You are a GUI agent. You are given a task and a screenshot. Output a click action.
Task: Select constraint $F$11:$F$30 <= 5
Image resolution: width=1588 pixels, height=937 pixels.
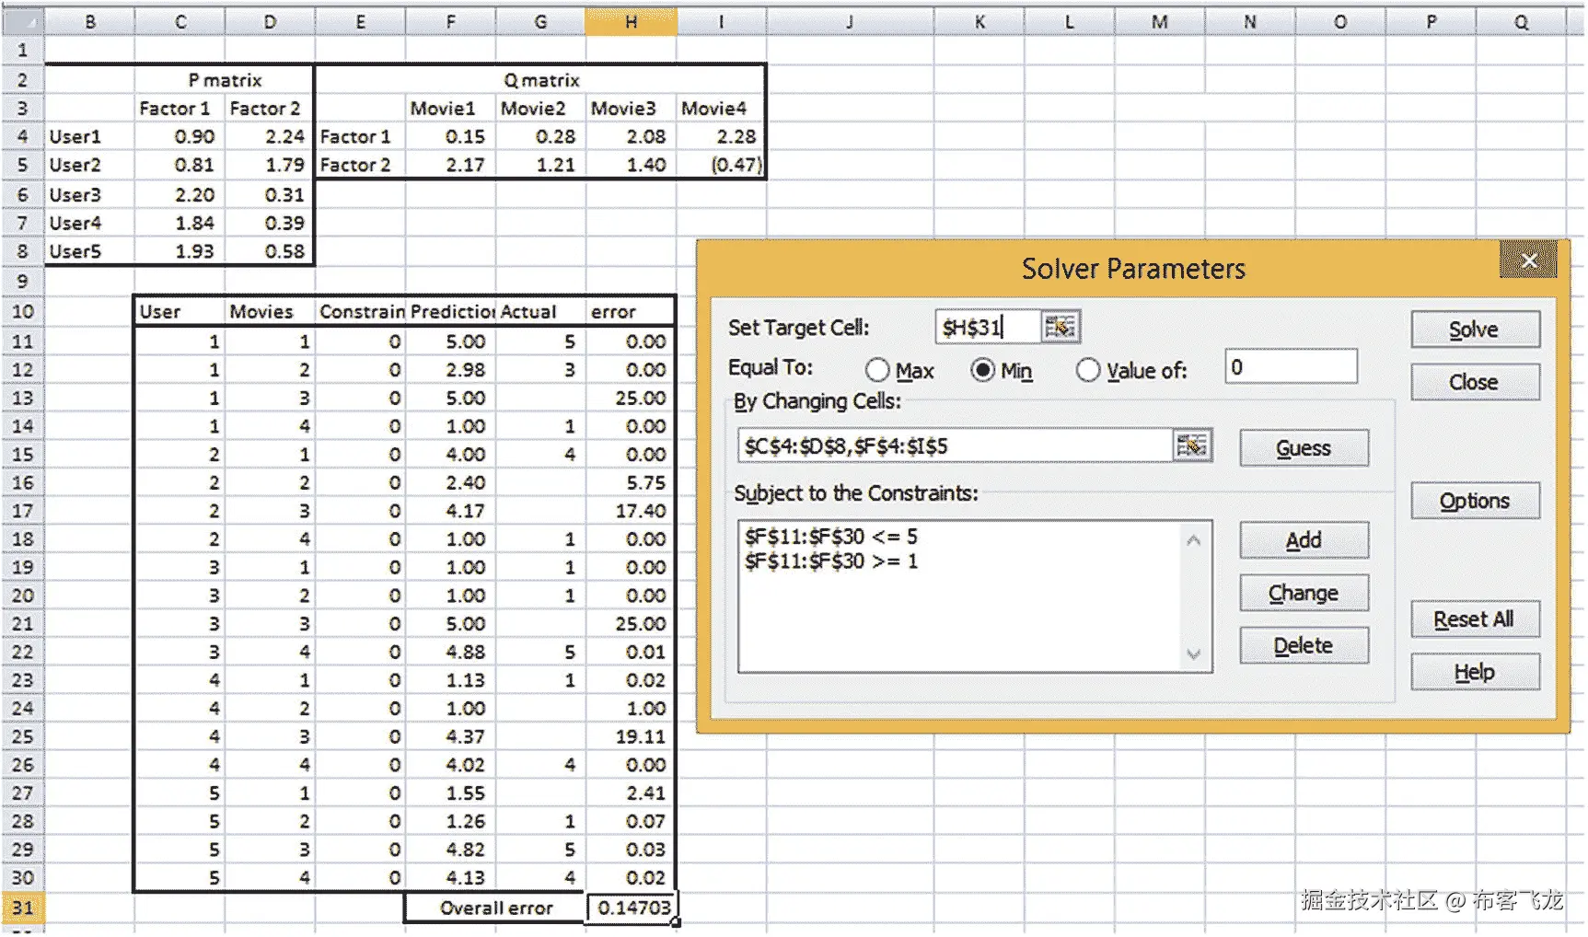tap(831, 537)
